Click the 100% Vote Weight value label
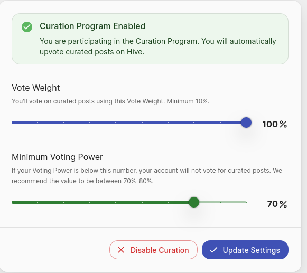Viewport: 307px width, 273px height. tap(274, 124)
